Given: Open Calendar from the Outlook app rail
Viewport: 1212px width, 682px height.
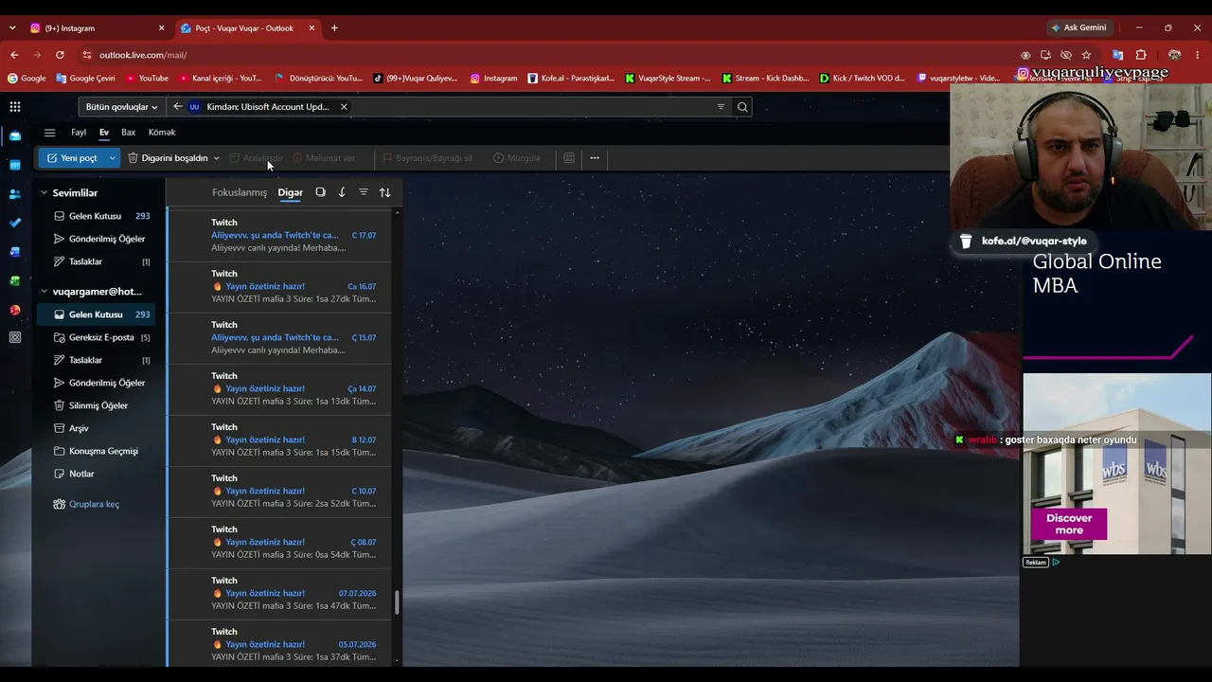Looking at the screenshot, I should [x=15, y=165].
